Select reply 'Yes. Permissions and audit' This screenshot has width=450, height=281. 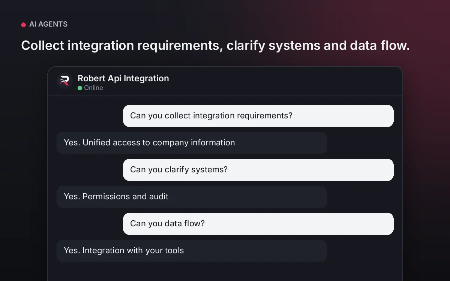pyautogui.click(x=192, y=197)
